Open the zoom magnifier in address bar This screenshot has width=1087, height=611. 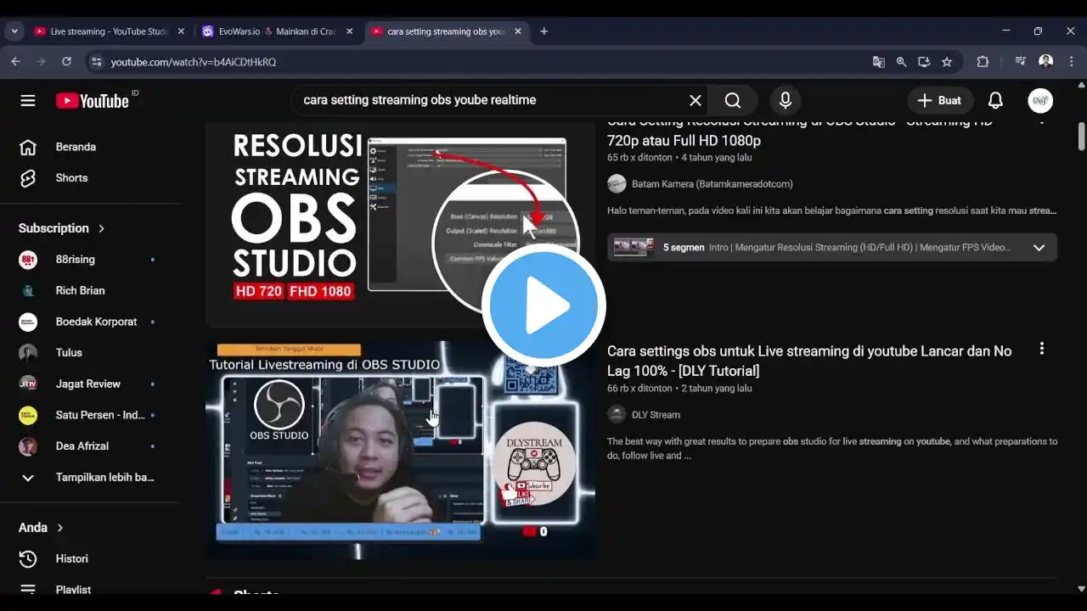point(901,62)
